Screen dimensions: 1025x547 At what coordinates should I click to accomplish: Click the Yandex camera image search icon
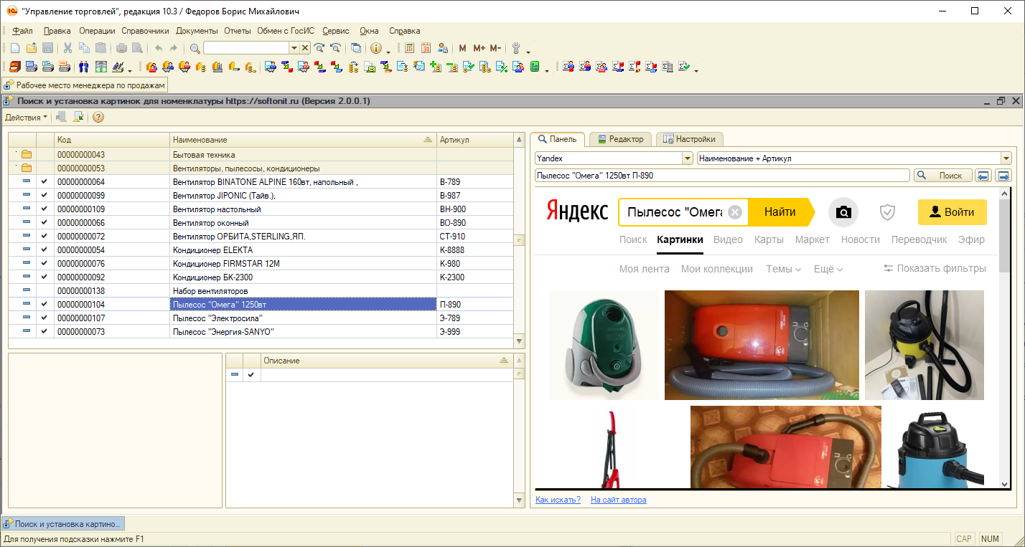click(843, 212)
